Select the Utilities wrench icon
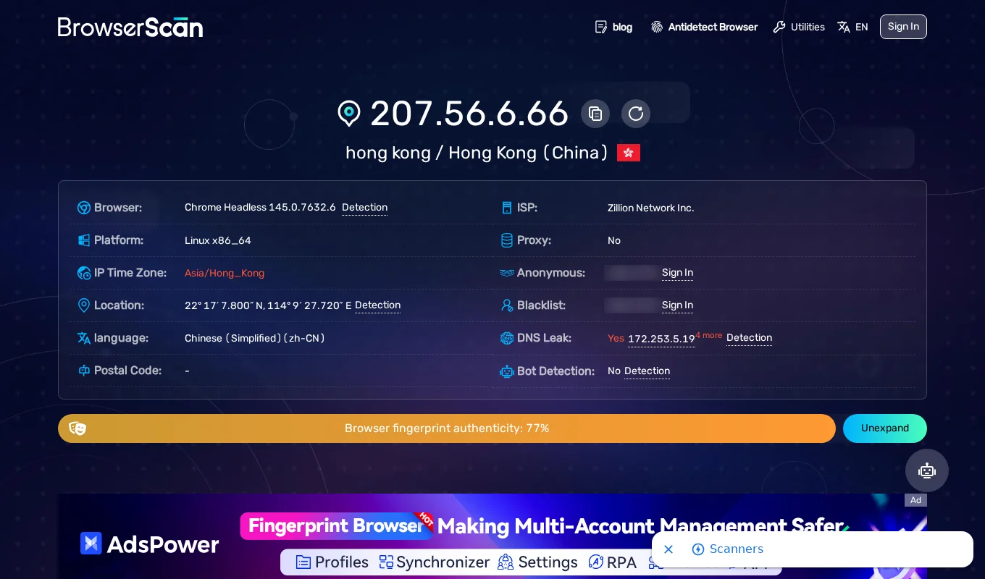This screenshot has height=579, width=985. [779, 27]
